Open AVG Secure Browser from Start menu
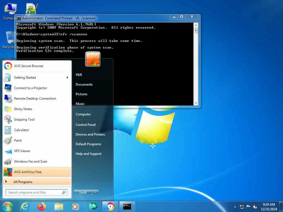This screenshot has height=212, width=283. 37,66
